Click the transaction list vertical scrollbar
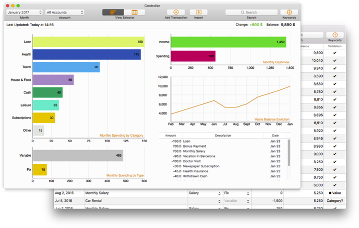Screen dimensions: 359x228 289,153
